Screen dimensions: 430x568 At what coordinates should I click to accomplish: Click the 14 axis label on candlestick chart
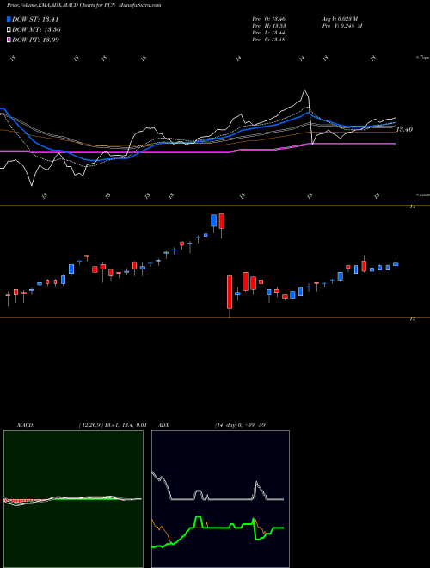tap(412, 207)
